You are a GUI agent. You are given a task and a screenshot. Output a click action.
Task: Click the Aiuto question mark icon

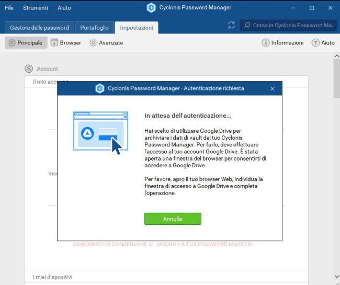(x=315, y=43)
